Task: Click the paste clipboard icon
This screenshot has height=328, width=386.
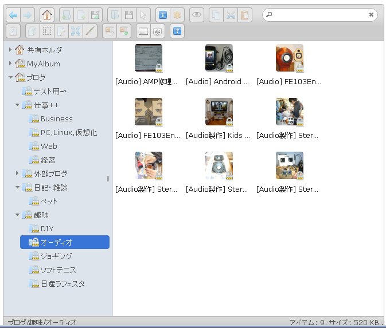Action: coord(245,15)
